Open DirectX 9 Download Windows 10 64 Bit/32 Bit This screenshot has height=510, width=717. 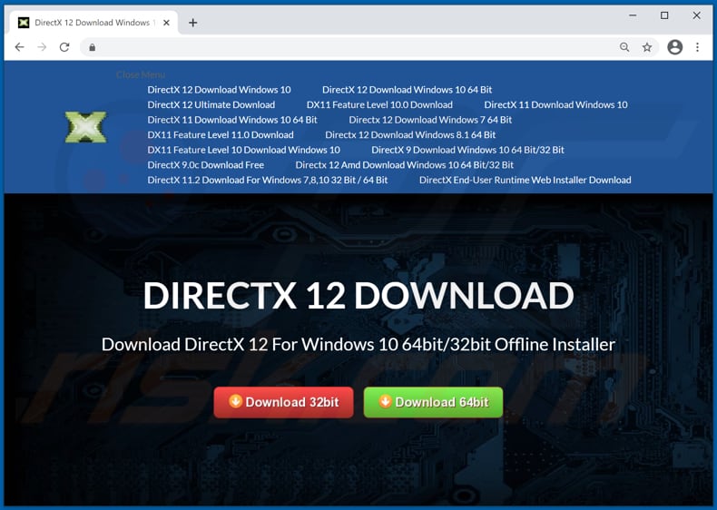pos(467,150)
